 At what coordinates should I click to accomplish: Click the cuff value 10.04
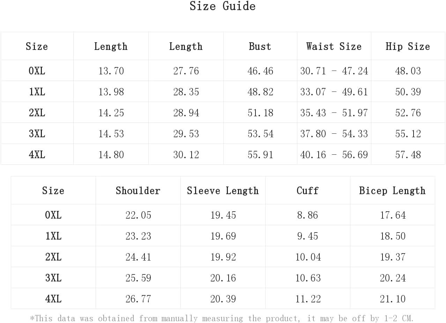(308, 257)
